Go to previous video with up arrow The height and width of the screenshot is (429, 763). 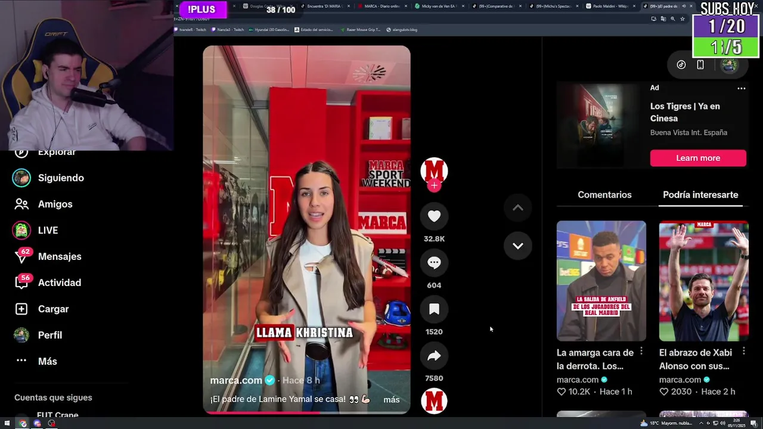[517, 208]
